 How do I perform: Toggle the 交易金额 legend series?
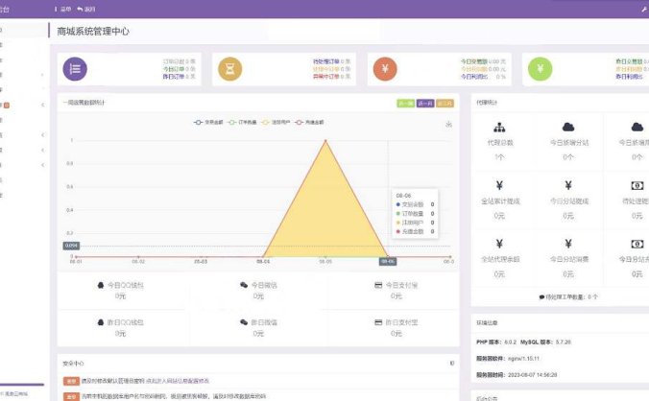click(x=208, y=123)
